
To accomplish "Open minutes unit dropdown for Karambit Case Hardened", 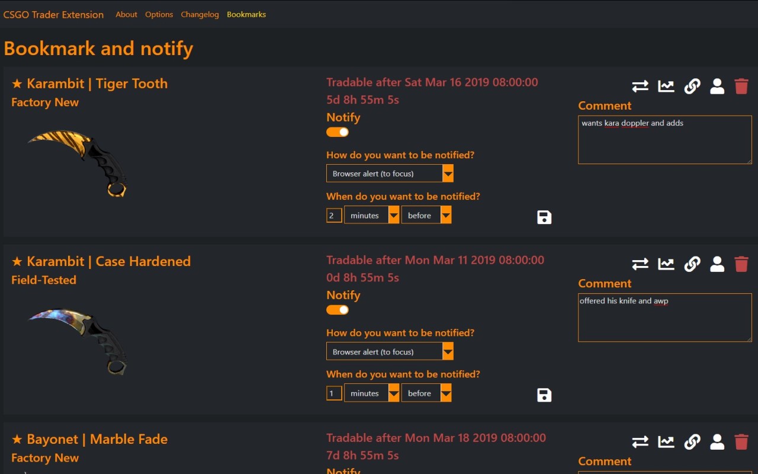I will 371,393.
